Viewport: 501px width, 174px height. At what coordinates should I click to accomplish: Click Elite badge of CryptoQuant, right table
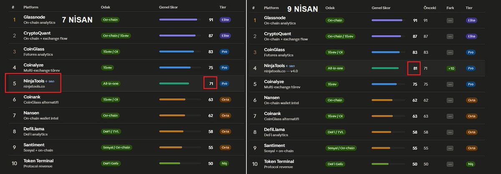[x=472, y=37]
